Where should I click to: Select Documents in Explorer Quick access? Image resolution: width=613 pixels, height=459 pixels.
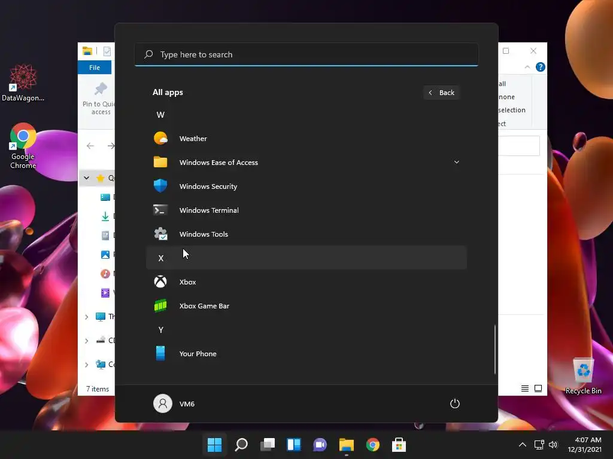(105, 235)
